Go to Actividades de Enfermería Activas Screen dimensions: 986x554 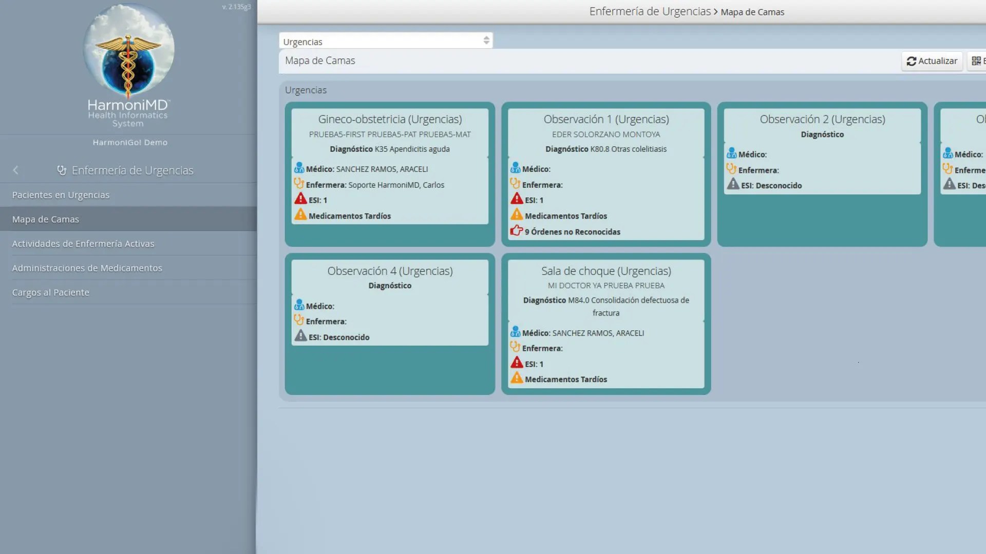(x=83, y=244)
